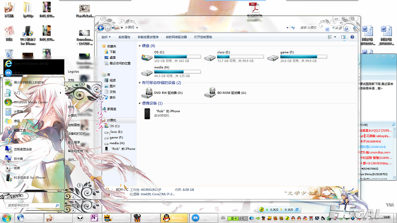Select the BD-ROM 驱动器 (G:) icon

click(210, 93)
